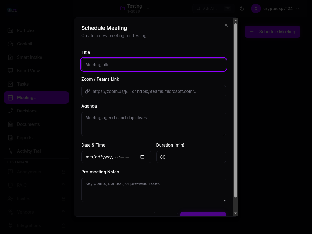Image resolution: width=312 pixels, height=234 pixels.
Task: Click the lock icon beside Vendors
Action: pyautogui.click(x=63, y=212)
